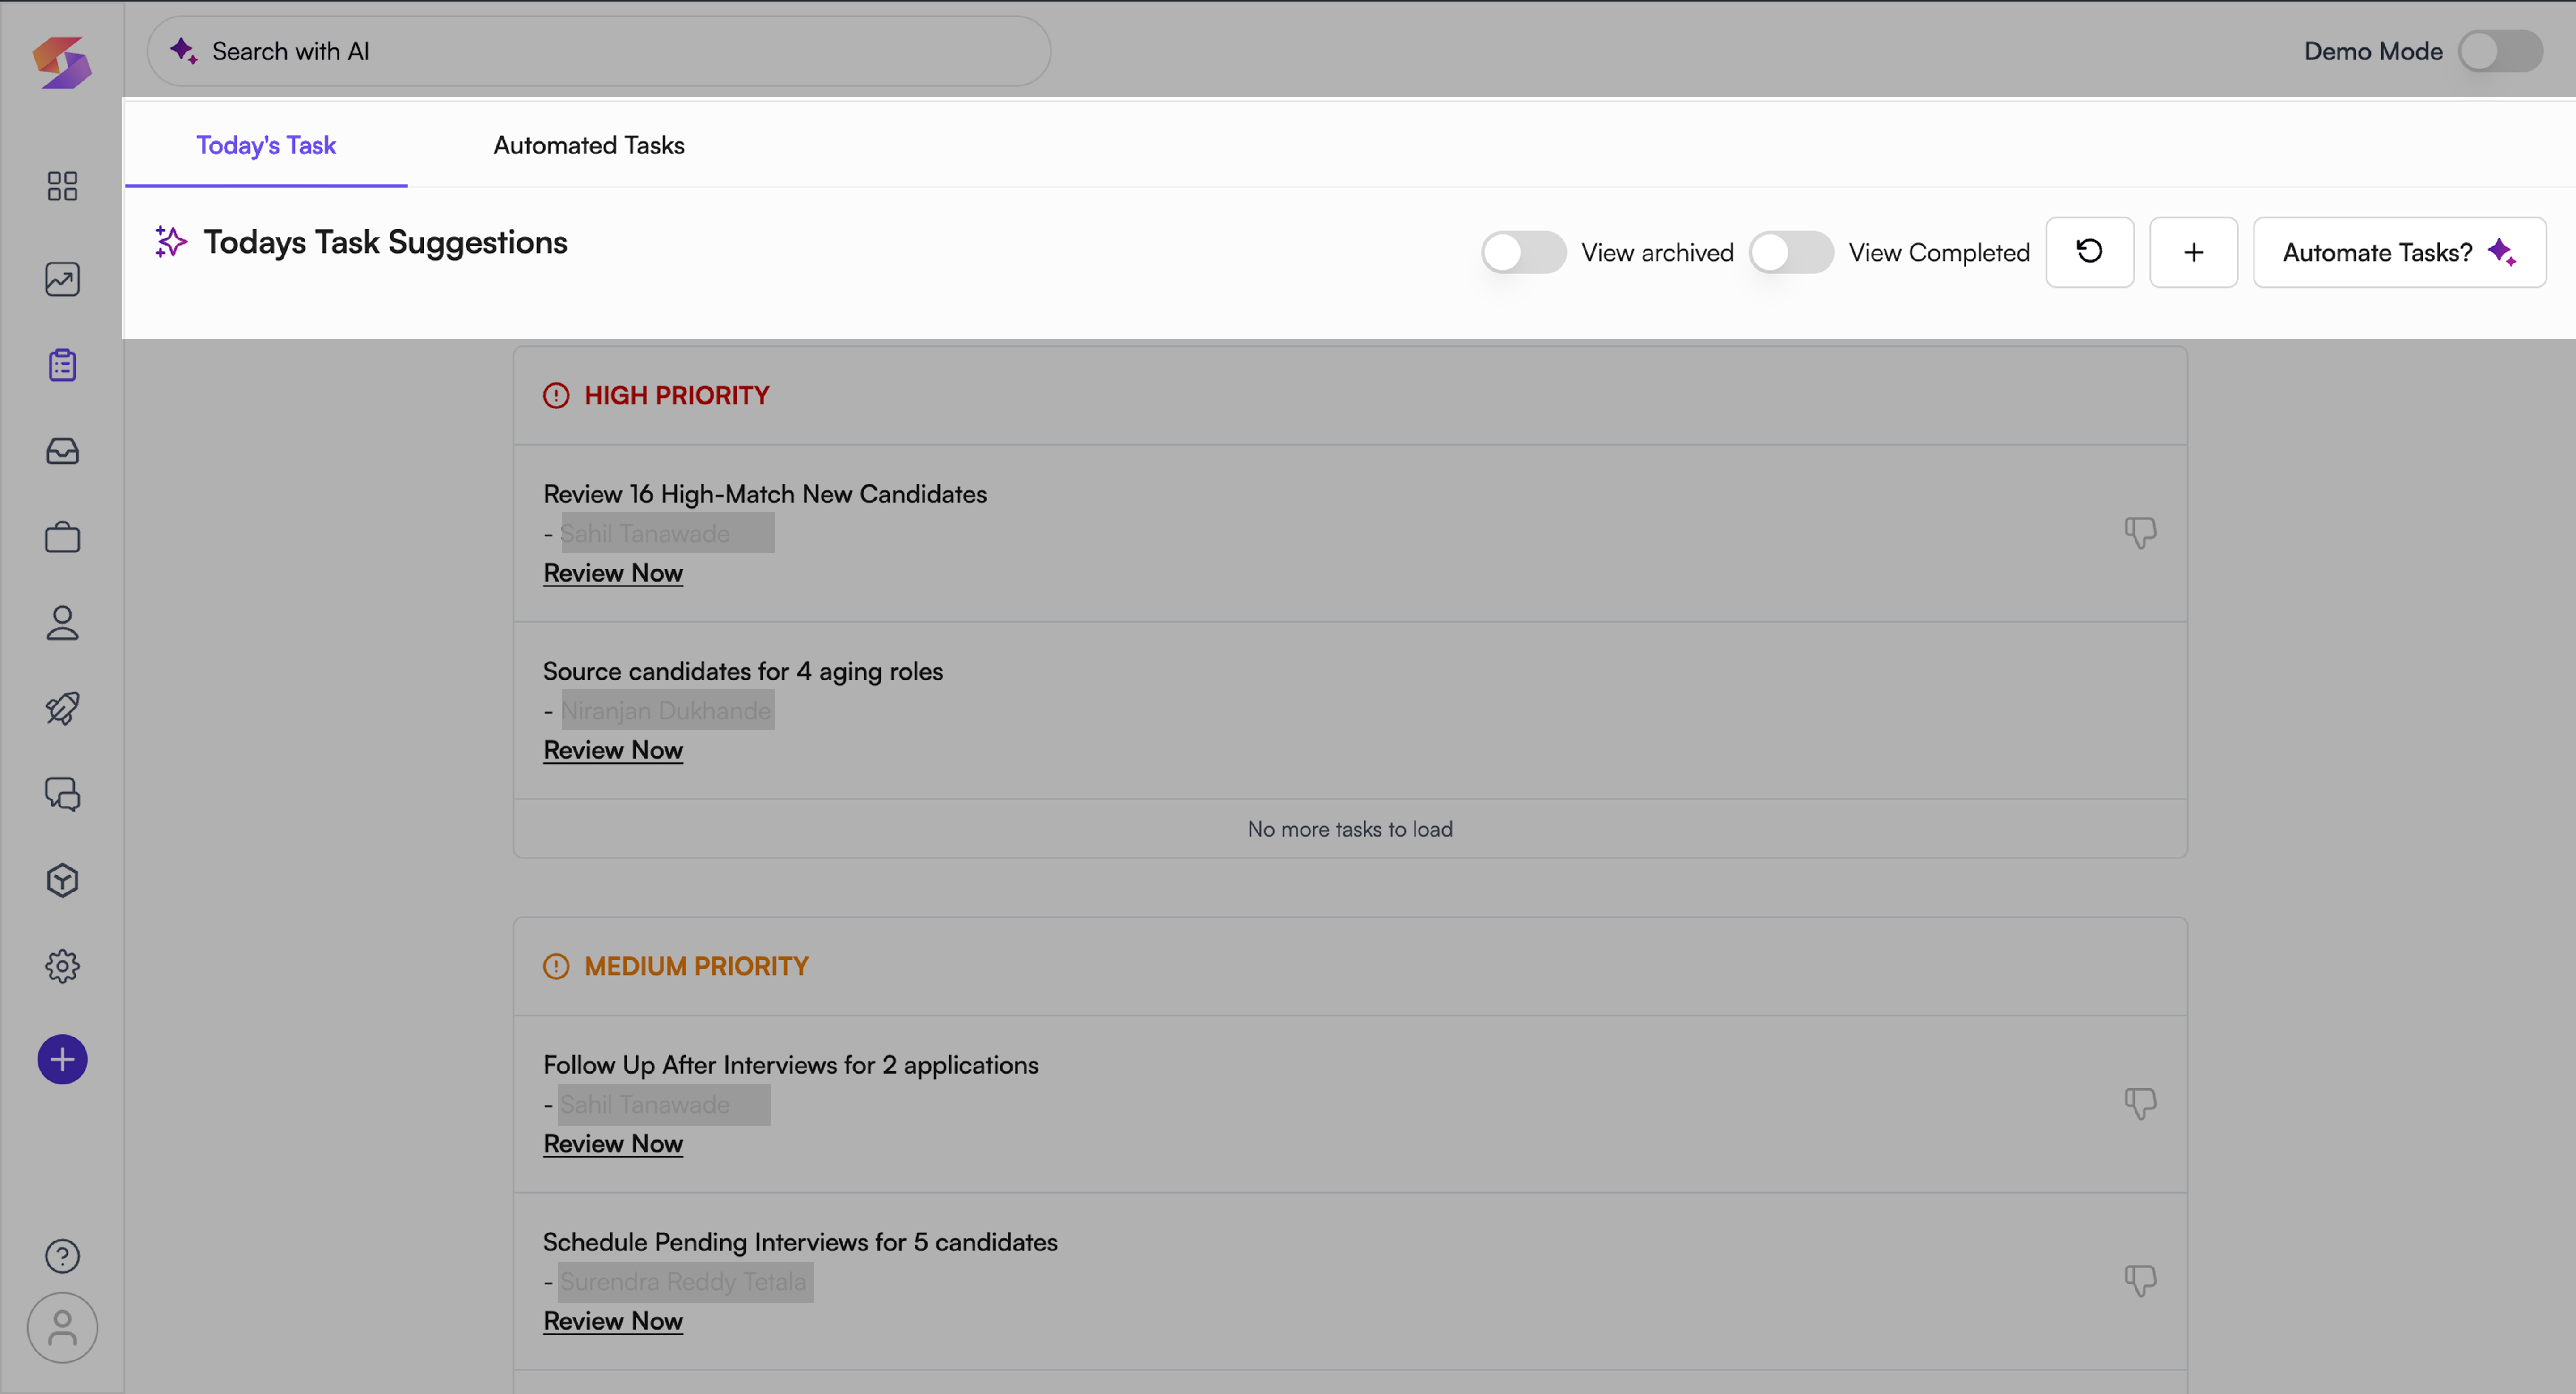Click the app logo in the sidebar
Image resolution: width=2576 pixels, height=1394 pixels.
coord(62,62)
